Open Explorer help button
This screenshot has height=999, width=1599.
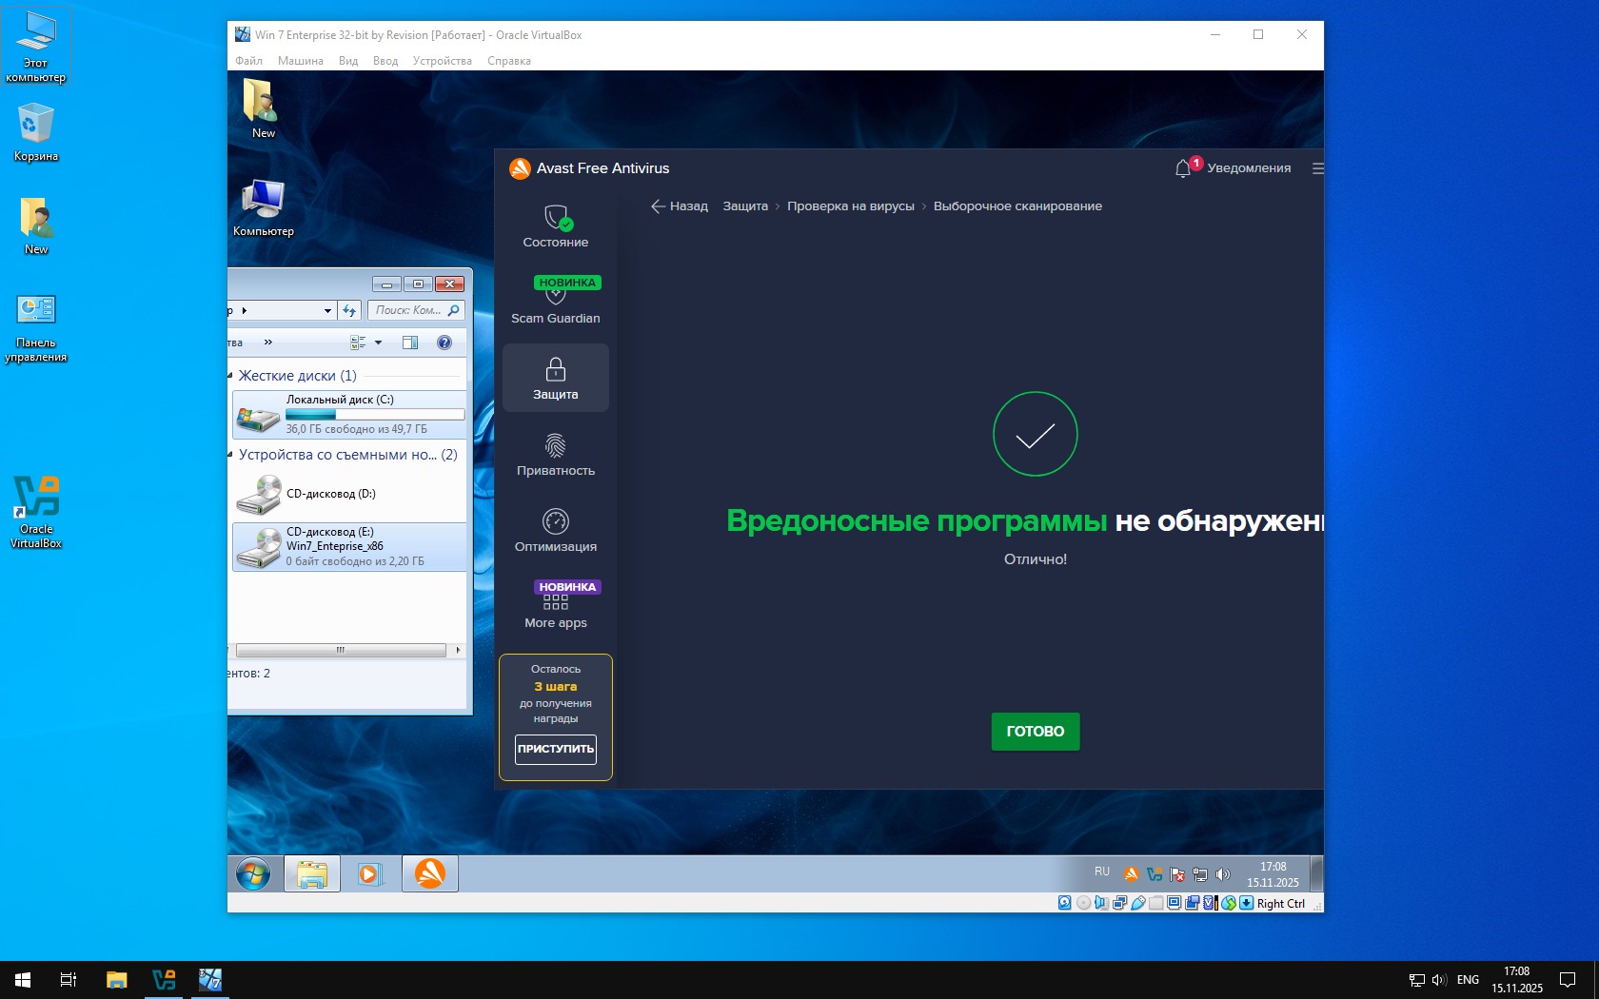click(x=444, y=343)
